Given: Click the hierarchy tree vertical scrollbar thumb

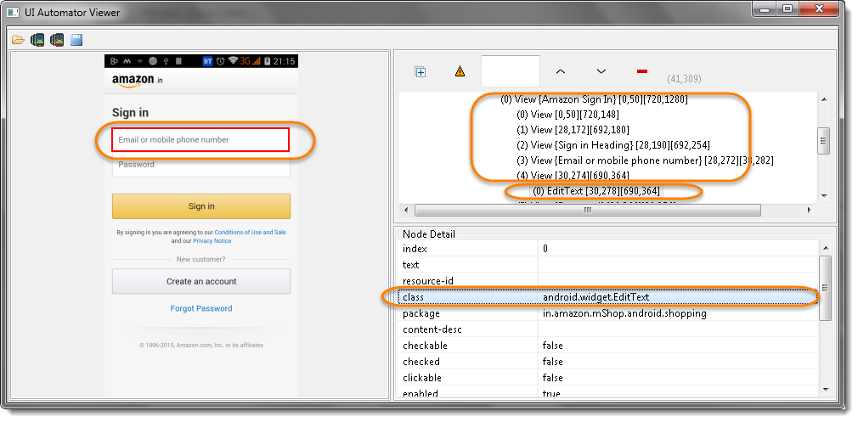Looking at the screenshot, I should (x=823, y=140).
